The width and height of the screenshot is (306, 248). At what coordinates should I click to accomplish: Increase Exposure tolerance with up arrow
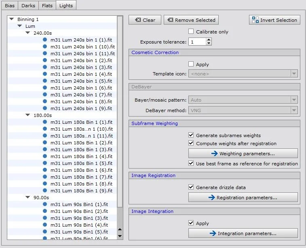point(209,40)
